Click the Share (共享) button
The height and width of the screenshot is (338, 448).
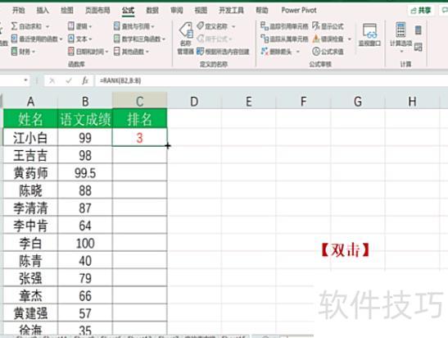(420, 11)
